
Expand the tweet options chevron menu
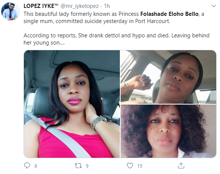tap(214, 6)
